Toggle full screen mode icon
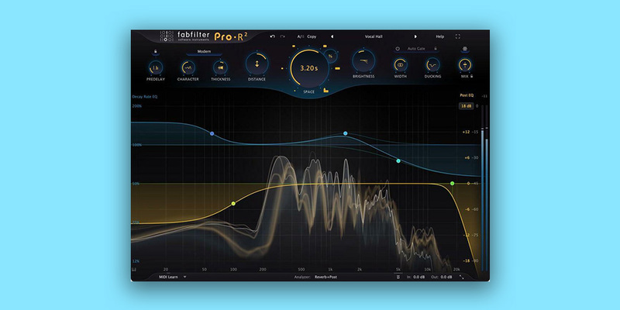The width and height of the screenshot is (620, 310). click(x=458, y=36)
